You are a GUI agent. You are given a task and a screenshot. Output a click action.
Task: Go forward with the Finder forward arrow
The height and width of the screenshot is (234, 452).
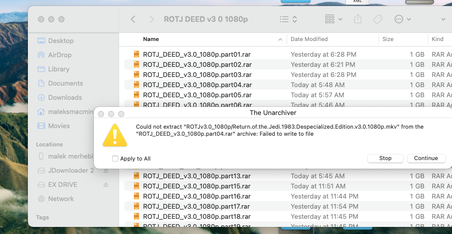[151, 19]
